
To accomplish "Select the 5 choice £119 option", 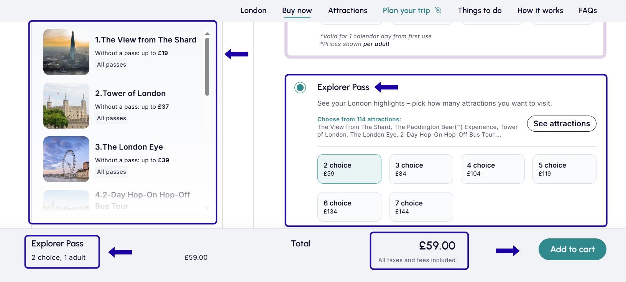I will coord(564,169).
